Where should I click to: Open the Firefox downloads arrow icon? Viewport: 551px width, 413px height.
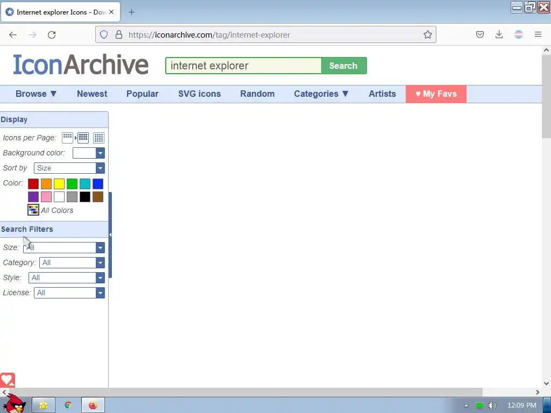499,34
